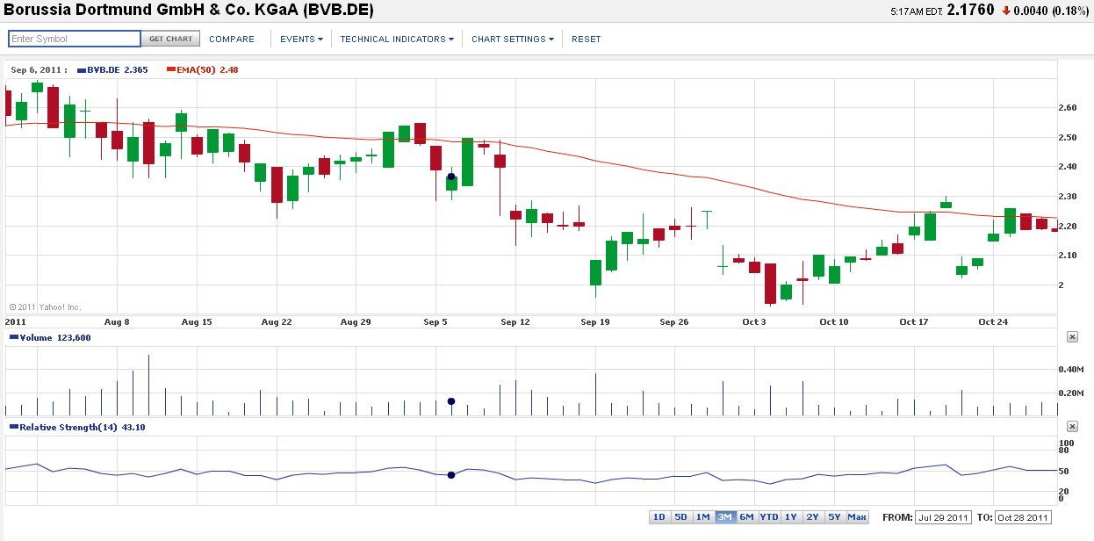The image size is (1094, 541).
Task: Open the CHART SETTINGS dropdown
Action: point(513,39)
